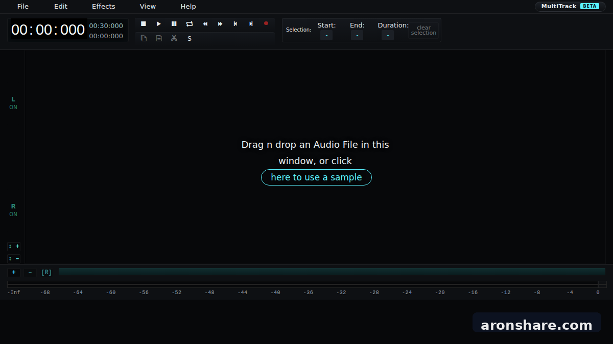613x344 pixels.
Task: Reset zoom with the [R] button
Action: [x=46, y=272]
